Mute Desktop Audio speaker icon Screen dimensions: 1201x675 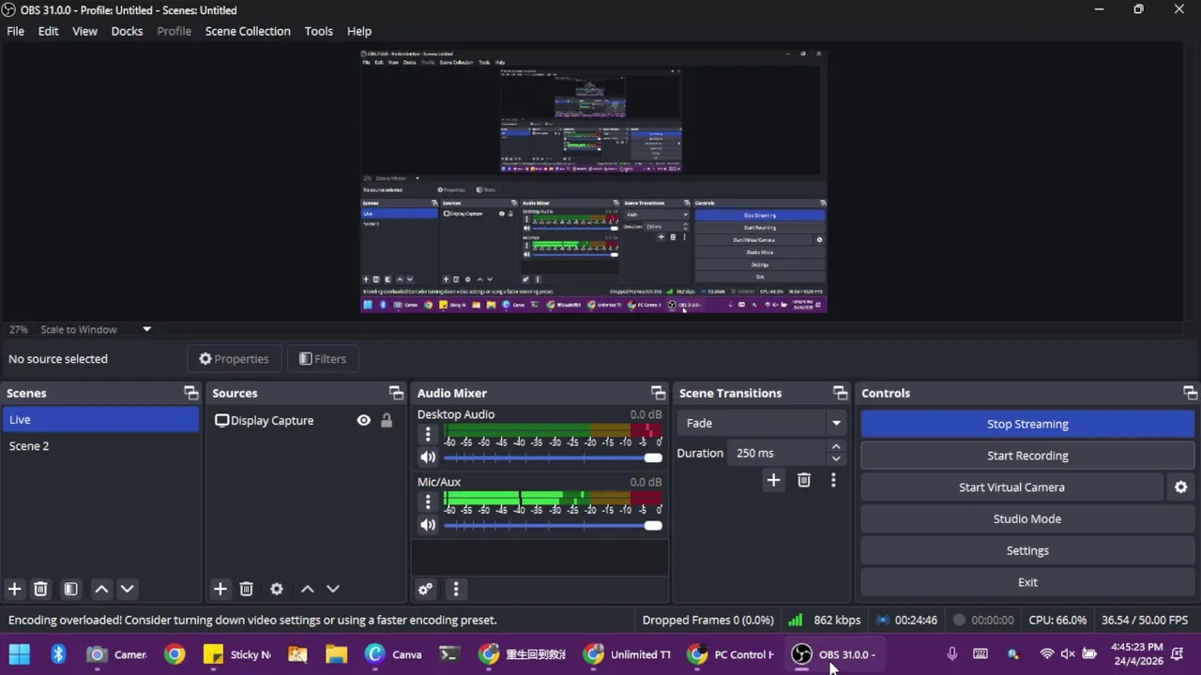click(428, 457)
